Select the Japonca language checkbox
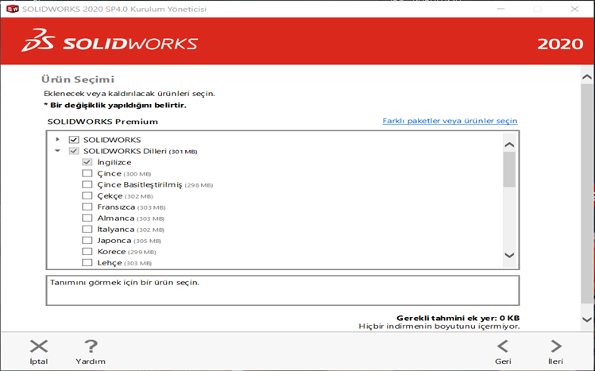Screen dimensions: 595x371 (x=87, y=240)
